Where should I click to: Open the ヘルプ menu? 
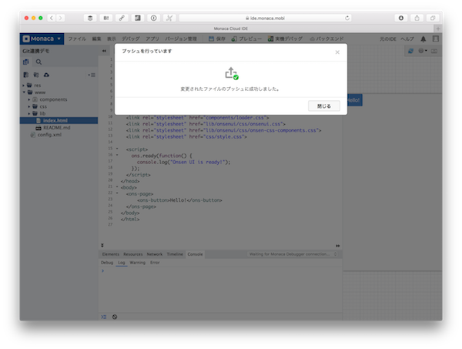click(x=407, y=39)
